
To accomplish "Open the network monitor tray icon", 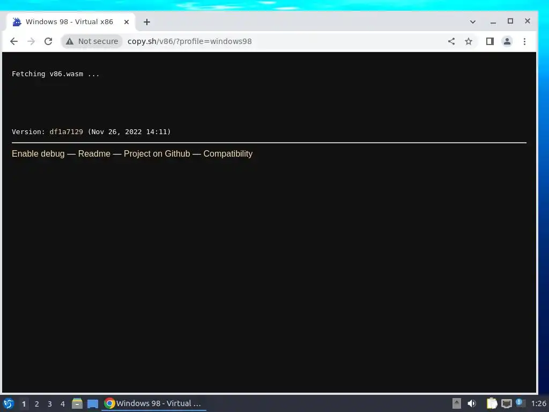I will pyautogui.click(x=506, y=403).
